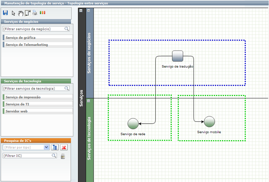Click the Pesquisa de IC's panel header
Screen dimensions: 269x182
pos(36,141)
